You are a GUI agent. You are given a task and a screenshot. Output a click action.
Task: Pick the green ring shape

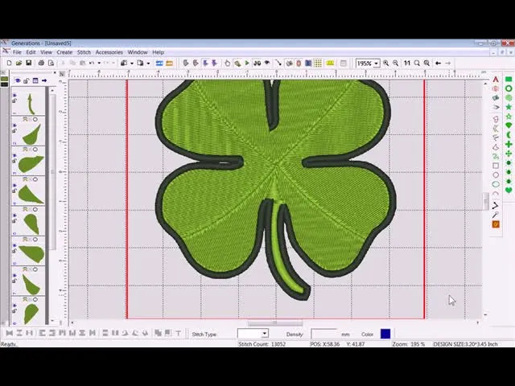tap(509, 88)
